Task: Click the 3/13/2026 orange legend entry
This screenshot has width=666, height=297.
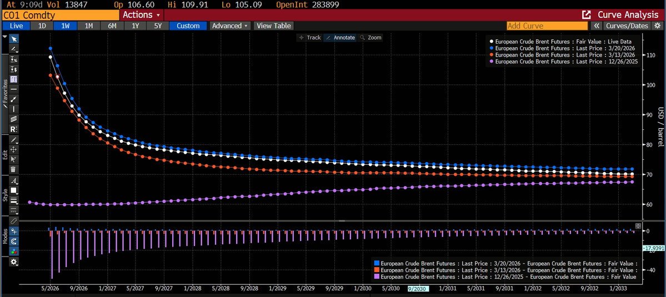Action: coord(562,55)
